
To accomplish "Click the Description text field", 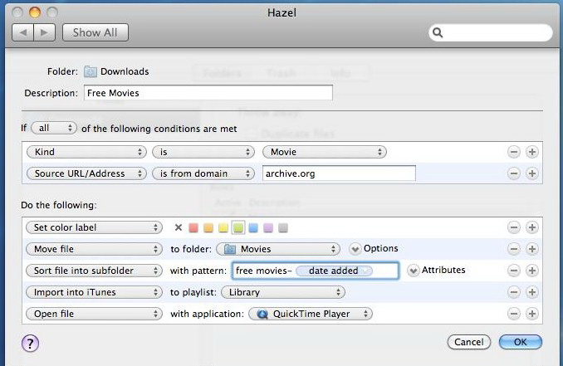I will pos(208,93).
